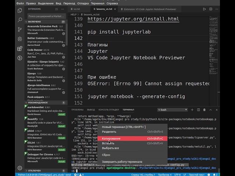Viewport: 235px width, 176px height.
Task: Split the terminal panel
Action: pyautogui.click(x=198, y=110)
